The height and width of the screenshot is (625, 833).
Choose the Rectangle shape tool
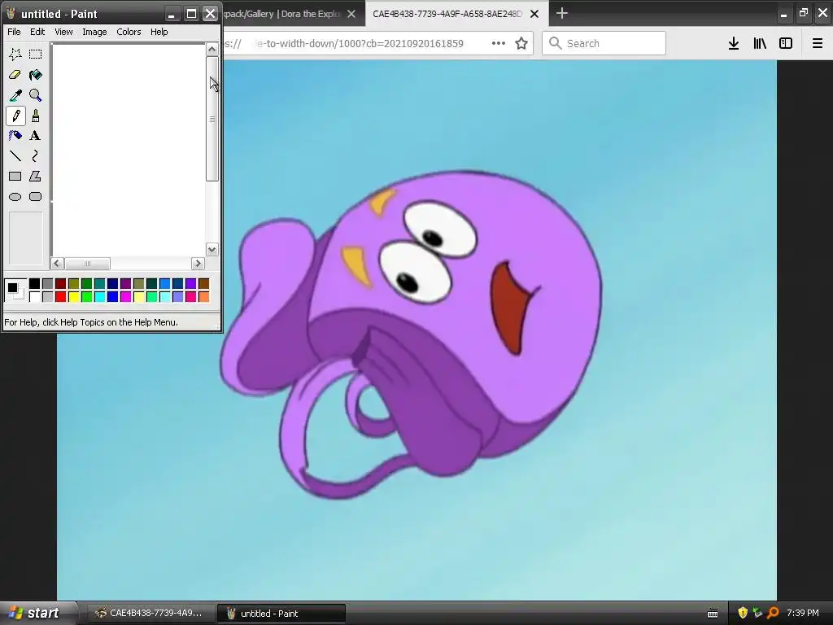tap(15, 176)
